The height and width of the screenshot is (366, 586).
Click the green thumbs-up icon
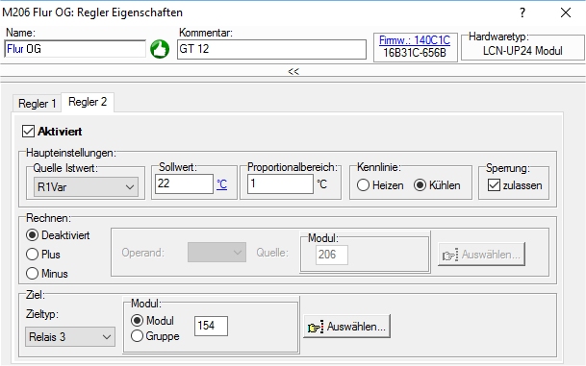click(160, 49)
